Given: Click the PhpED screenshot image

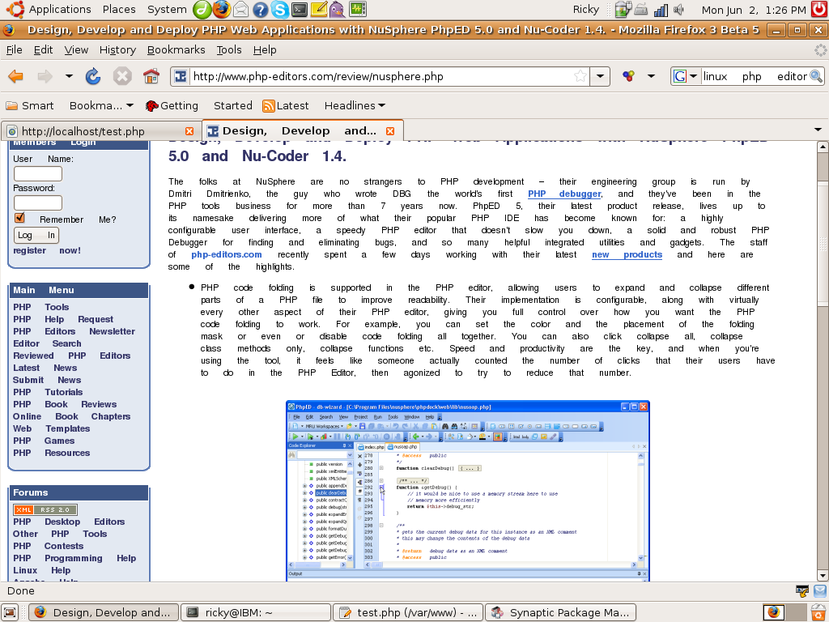Looking at the screenshot, I should click(467, 491).
